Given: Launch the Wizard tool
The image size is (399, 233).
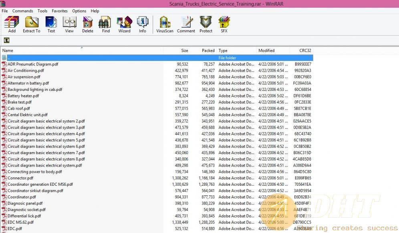Looking at the screenshot, I should (124, 22).
